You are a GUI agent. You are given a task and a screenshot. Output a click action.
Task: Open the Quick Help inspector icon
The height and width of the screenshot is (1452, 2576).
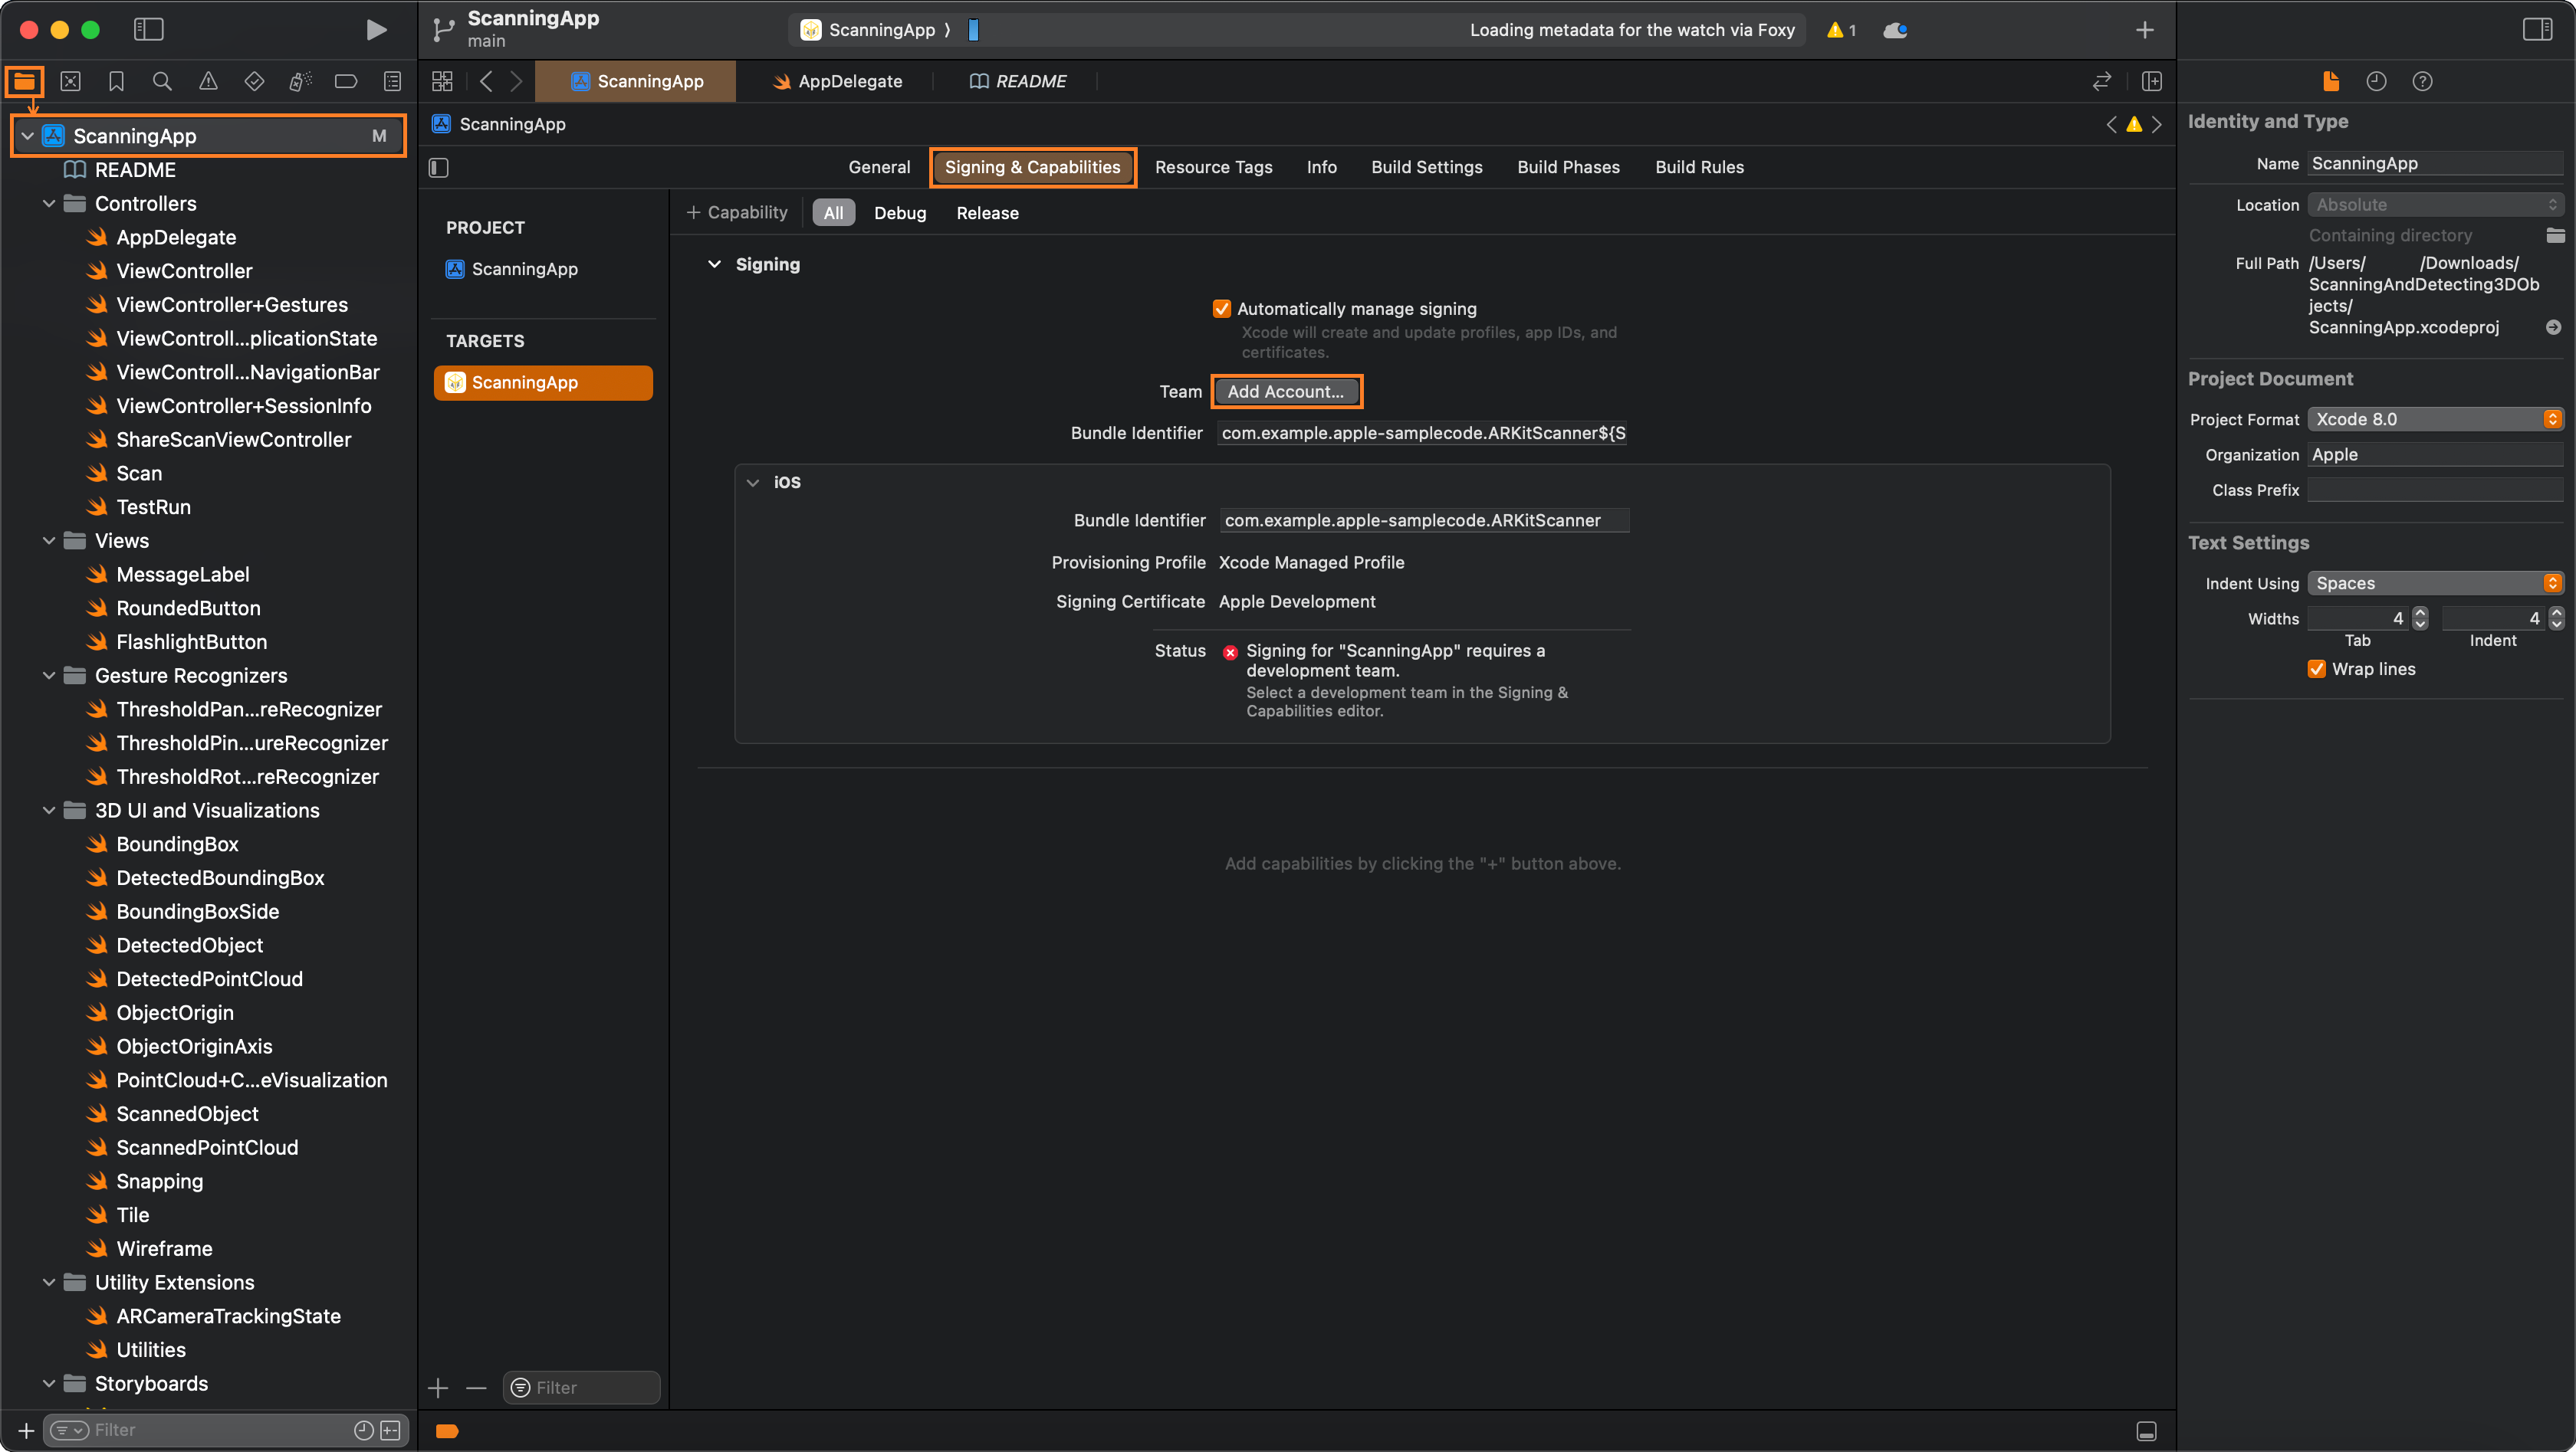[2422, 81]
